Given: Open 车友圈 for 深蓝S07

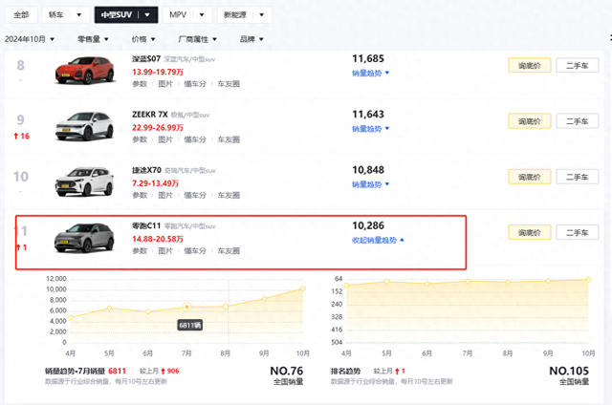Looking at the screenshot, I should tap(229, 84).
